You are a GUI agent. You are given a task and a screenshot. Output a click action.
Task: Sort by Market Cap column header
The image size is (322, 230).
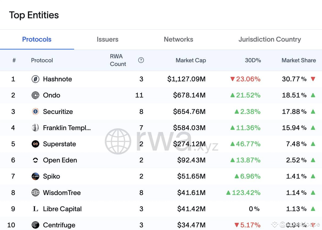coord(191,60)
